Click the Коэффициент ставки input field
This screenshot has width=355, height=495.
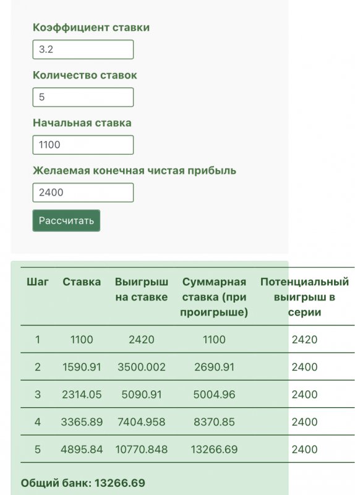[83, 49]
